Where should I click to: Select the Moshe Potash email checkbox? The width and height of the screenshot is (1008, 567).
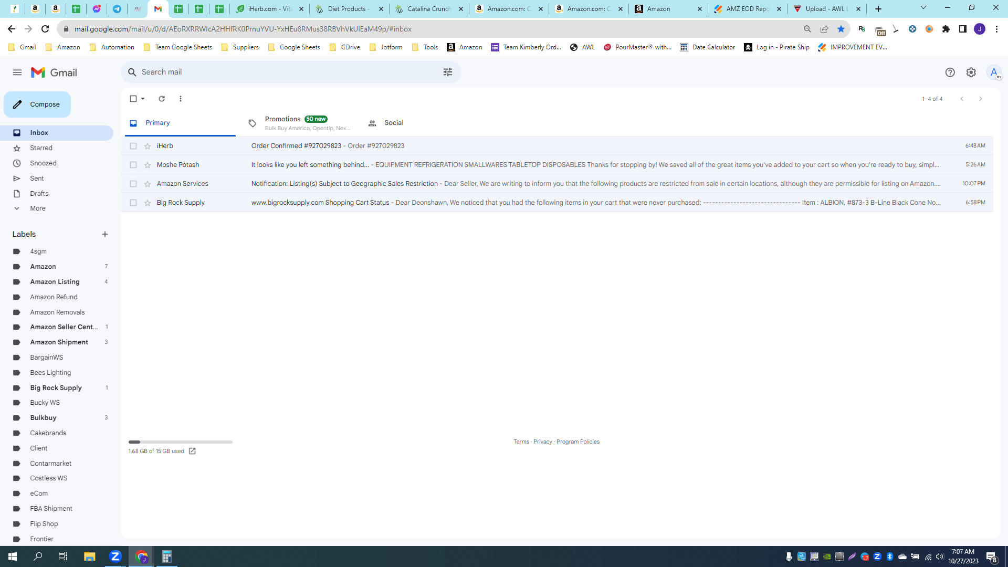(133, 165)
